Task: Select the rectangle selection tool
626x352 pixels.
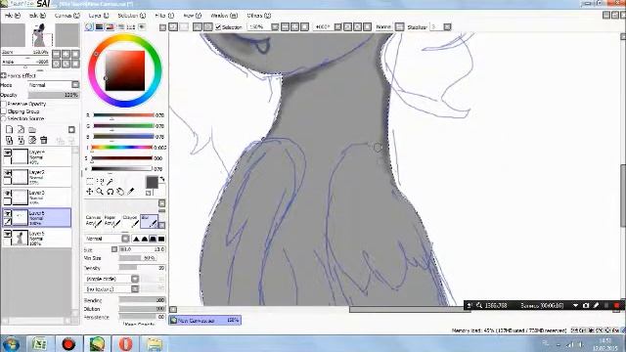Action: [x=90, y=181]
